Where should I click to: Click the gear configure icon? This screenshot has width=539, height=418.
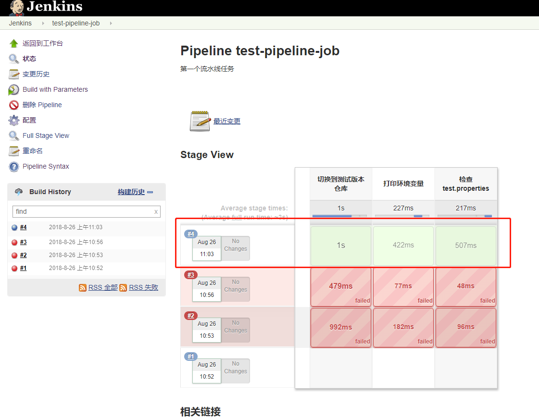[14, 121]
